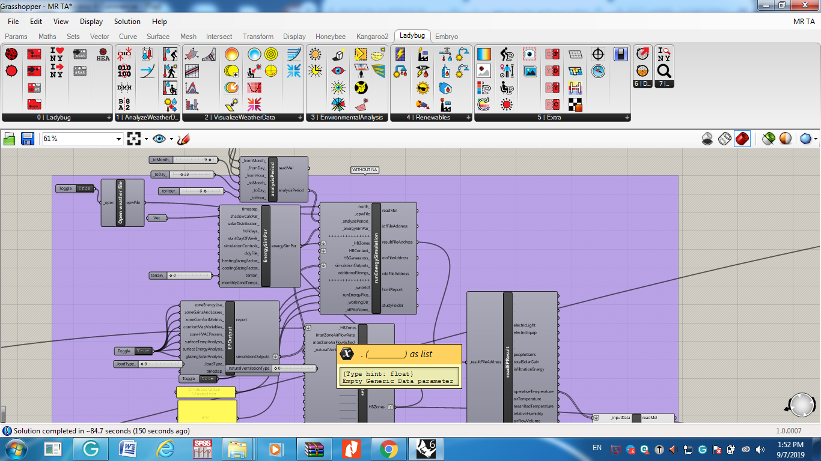This screenshot has height=461, width=821.
Task: Toggle the preview eye visibility button
Action: [159, 139]
